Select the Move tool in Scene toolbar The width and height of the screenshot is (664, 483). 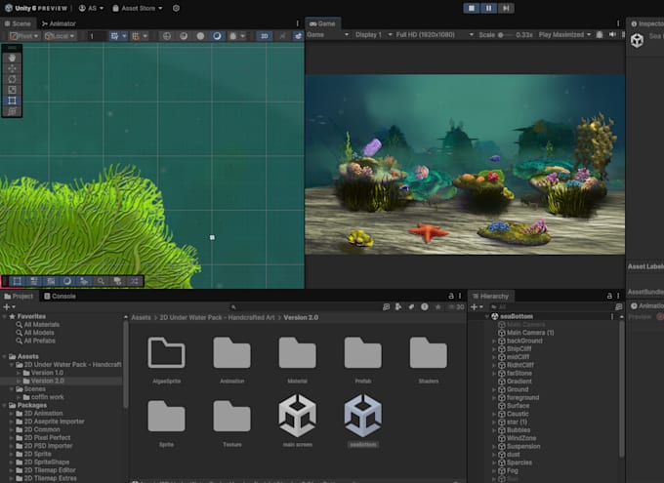(x=12, y=68)
